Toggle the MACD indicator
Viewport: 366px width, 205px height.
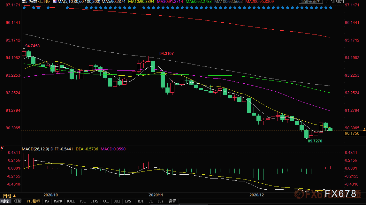point(58,201)
